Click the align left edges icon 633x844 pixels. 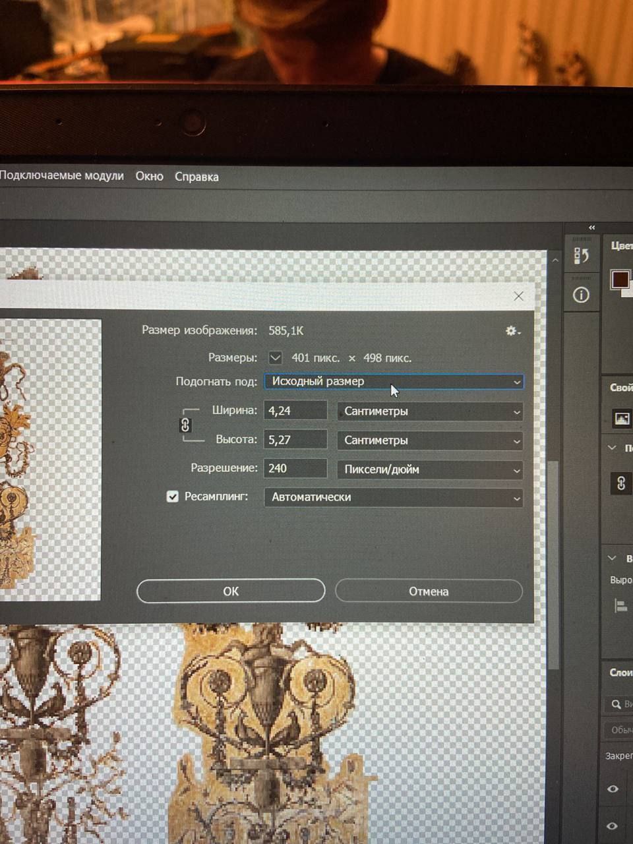tap(620, 605)
